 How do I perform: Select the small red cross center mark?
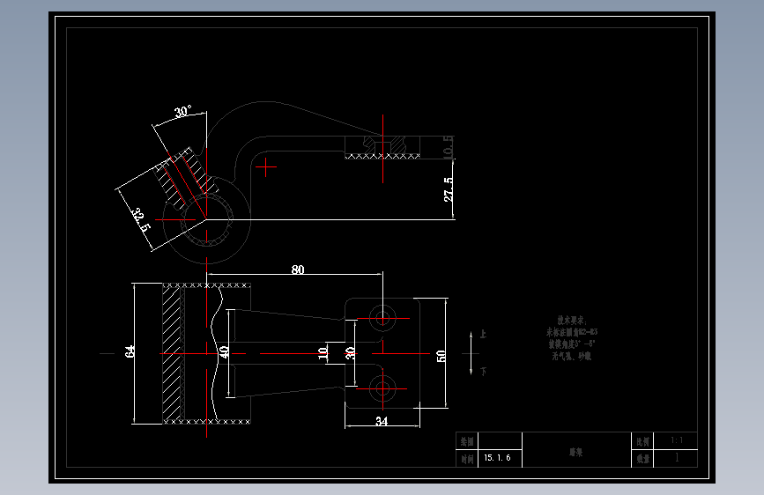[265, 167]
